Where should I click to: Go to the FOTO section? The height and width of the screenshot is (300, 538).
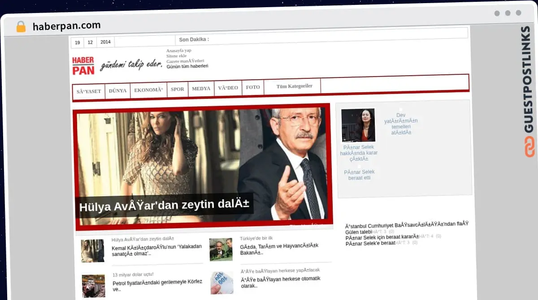click(253, 88)
